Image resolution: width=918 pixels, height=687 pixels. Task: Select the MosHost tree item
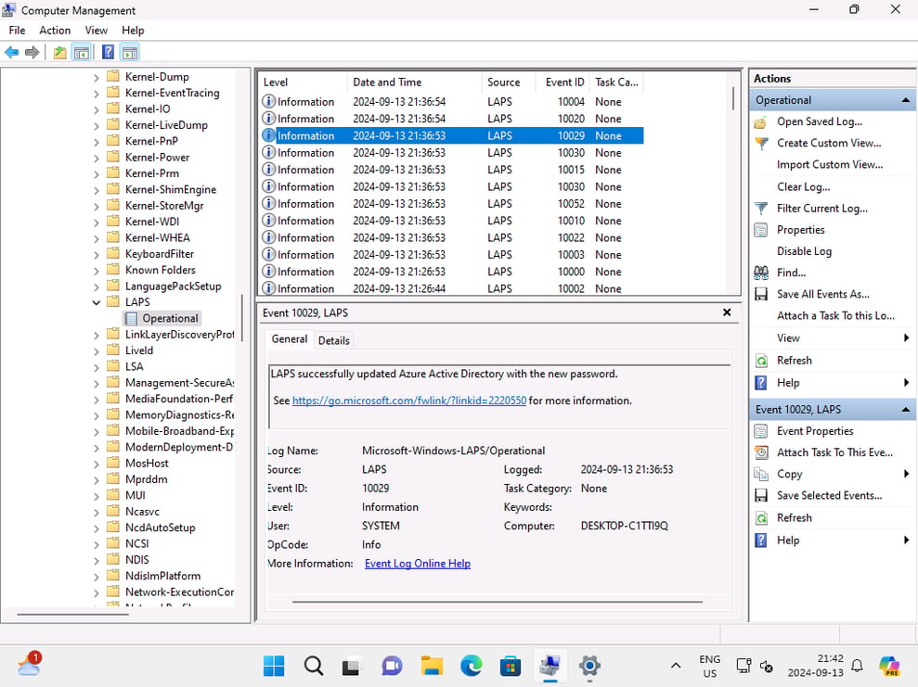click(147, 464)
